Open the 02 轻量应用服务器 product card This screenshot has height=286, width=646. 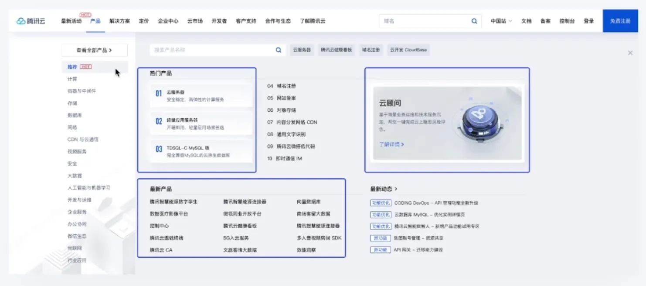coord(201,124)
